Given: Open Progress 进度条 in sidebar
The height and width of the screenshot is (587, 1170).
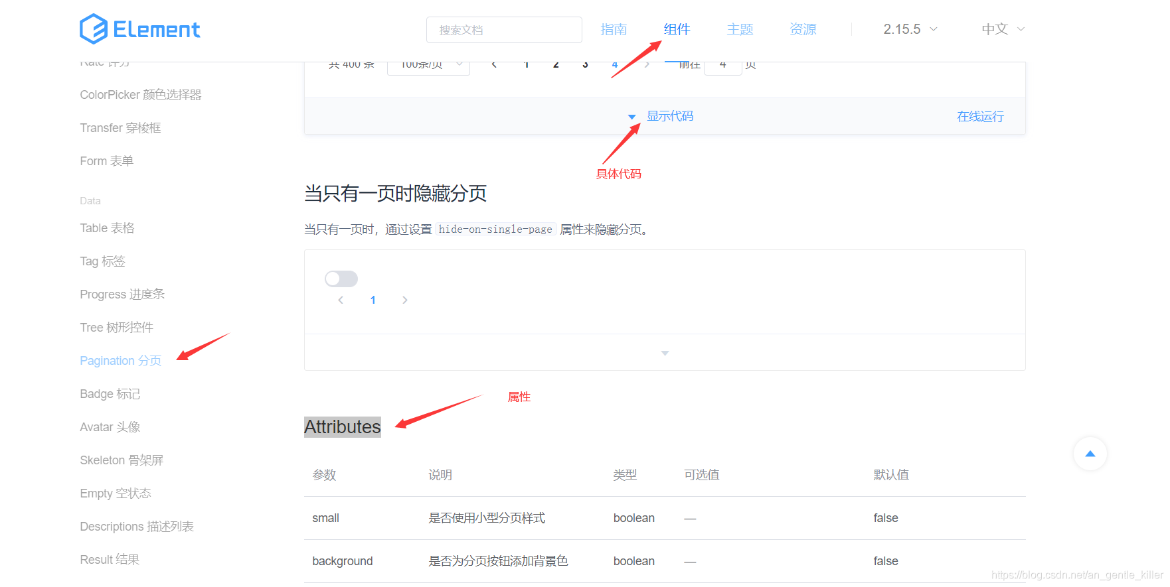Looking at the screenshot, I should coord(122,294).
